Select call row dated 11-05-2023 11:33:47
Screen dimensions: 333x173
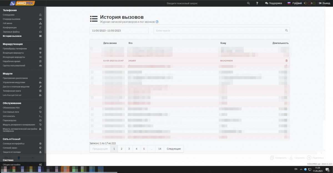click(x=190, y=61)
